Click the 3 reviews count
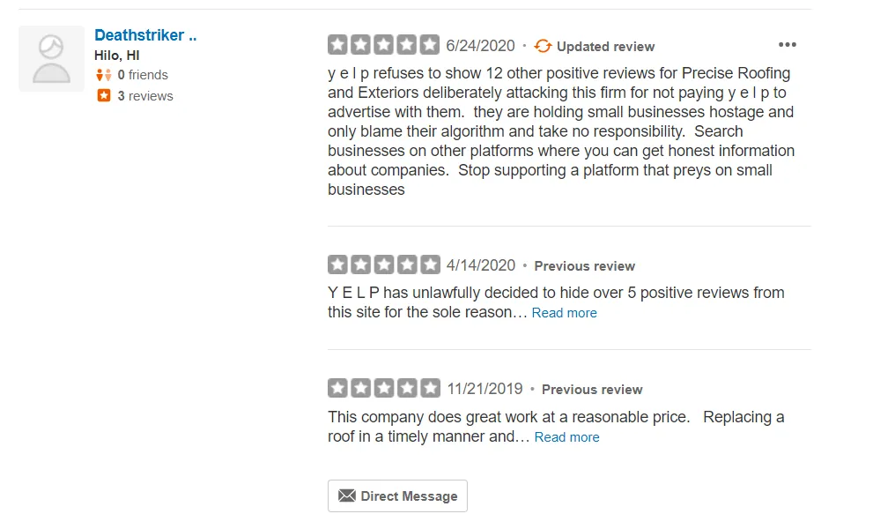 tap(145, 96)
